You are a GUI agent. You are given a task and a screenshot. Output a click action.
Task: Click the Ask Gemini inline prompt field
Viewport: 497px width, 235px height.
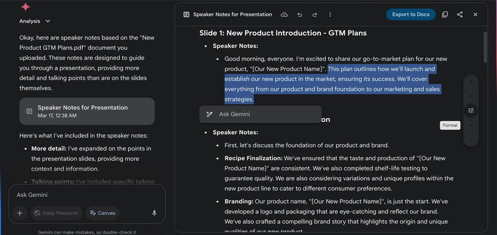(260, 114)
